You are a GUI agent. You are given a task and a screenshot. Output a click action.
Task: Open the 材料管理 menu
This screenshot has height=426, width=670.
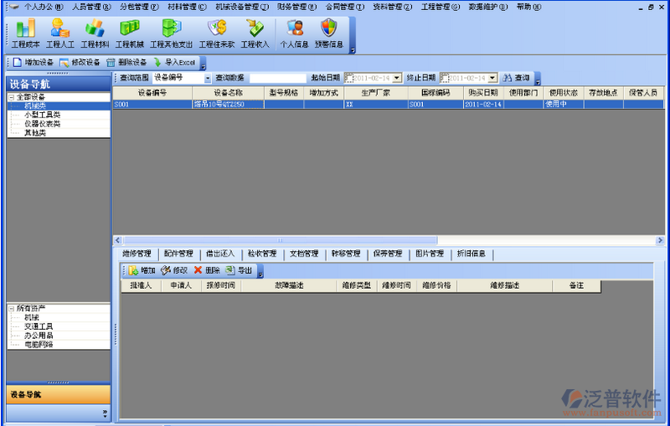(x=187, y=7)
